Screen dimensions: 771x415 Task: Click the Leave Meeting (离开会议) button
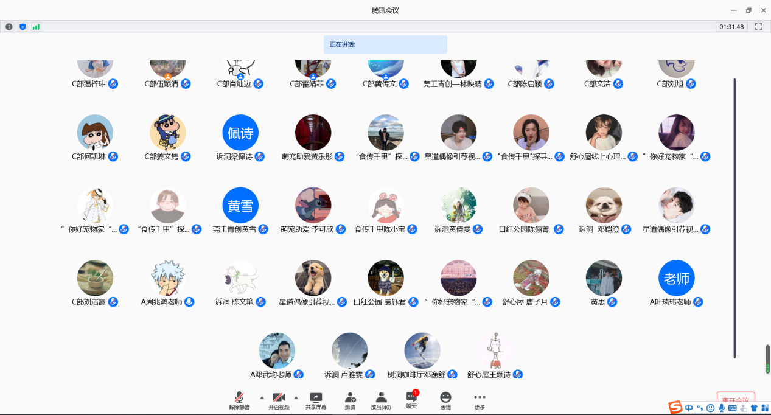[736, 400]
